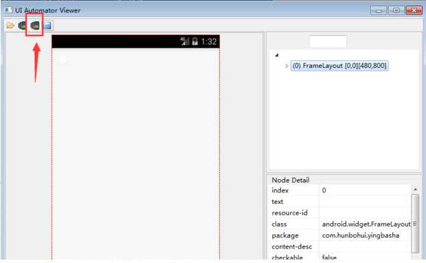Click the signal icon in device status bar
Screen dimensions: 426x263
[x=185, y=41]
